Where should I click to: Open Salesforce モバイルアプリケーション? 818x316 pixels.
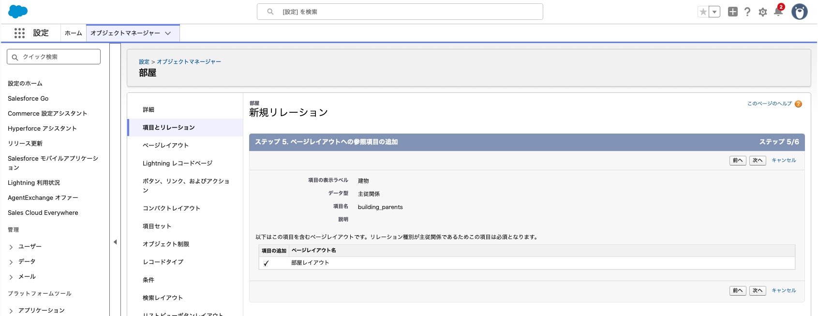tap(53, 163)
